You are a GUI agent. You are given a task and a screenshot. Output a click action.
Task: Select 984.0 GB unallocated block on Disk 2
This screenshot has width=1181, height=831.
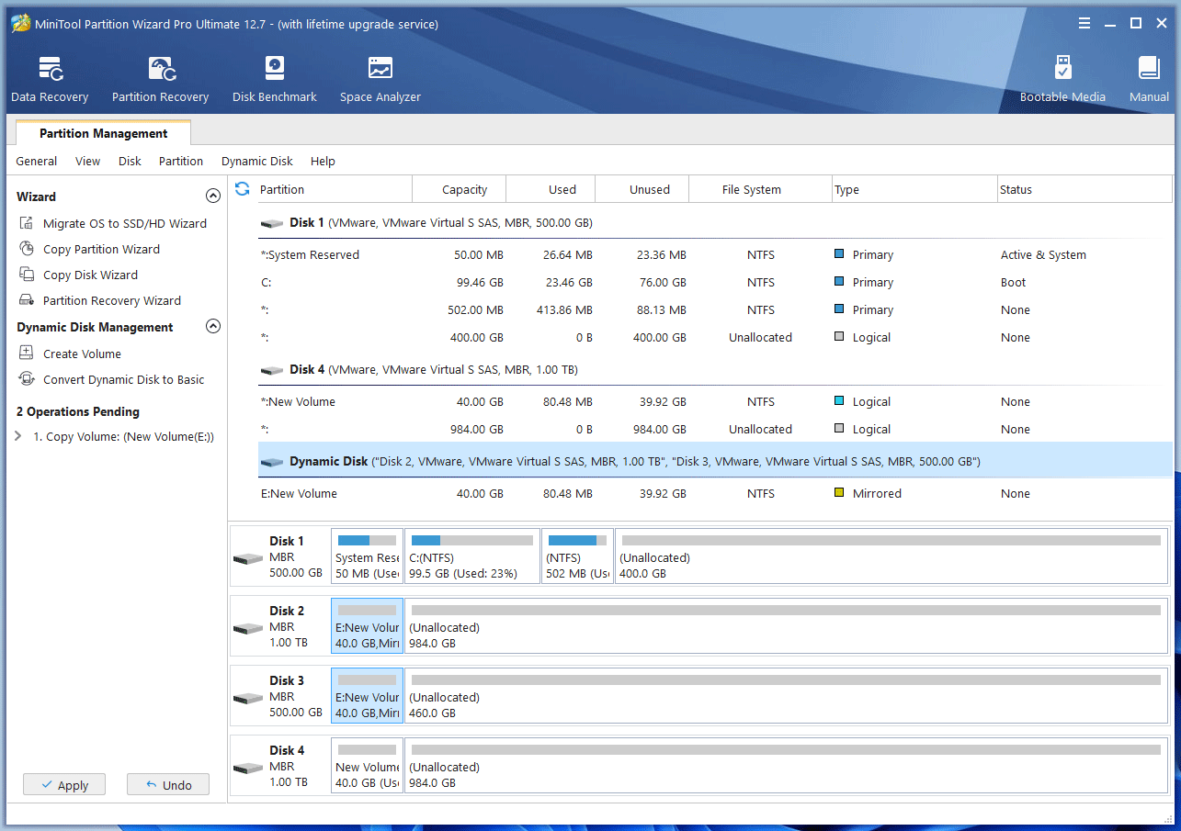click(x=786, y=626)
